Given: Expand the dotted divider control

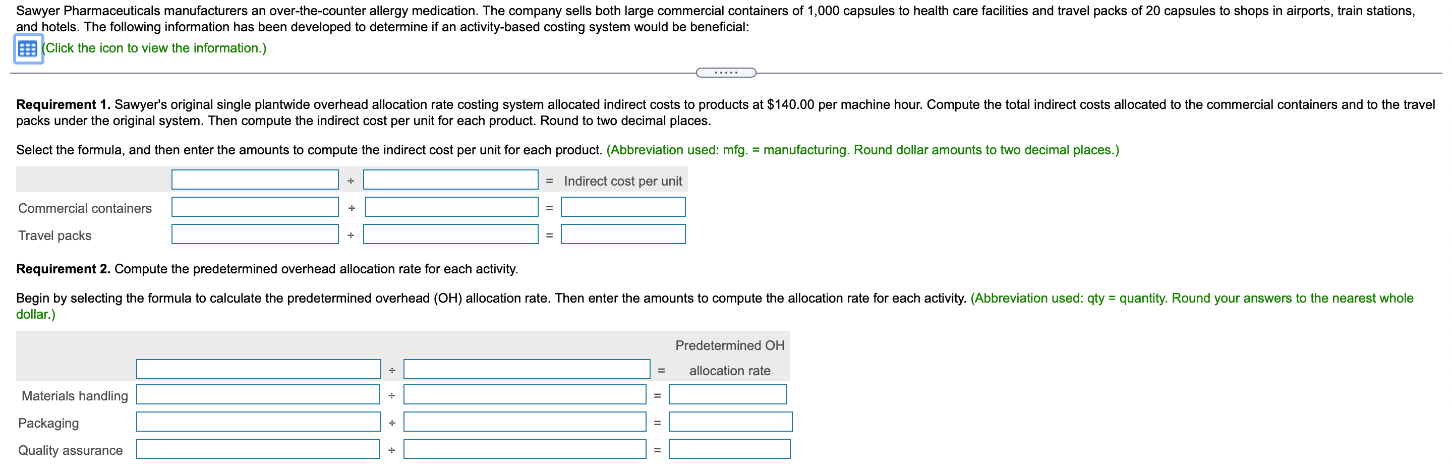Looking at the screenshot, I should pos(726,72).
